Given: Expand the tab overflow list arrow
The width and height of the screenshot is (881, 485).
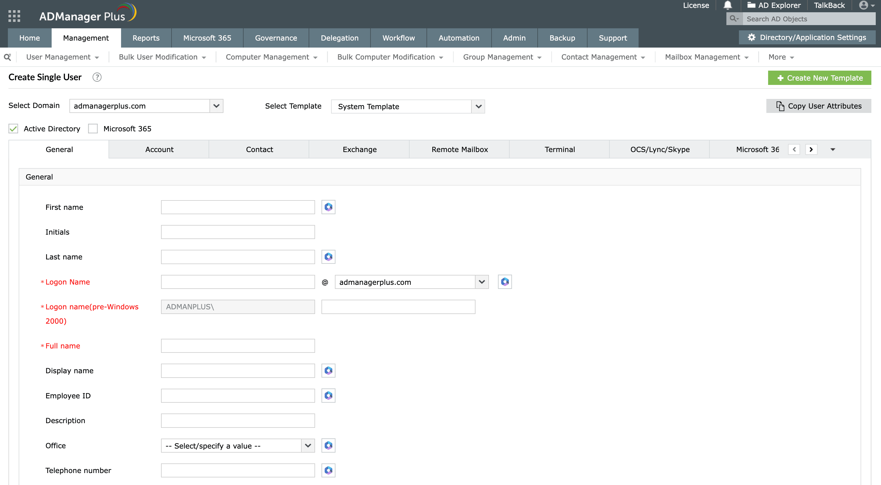Looking at the screenshot, I should click(x=833, y=149).
